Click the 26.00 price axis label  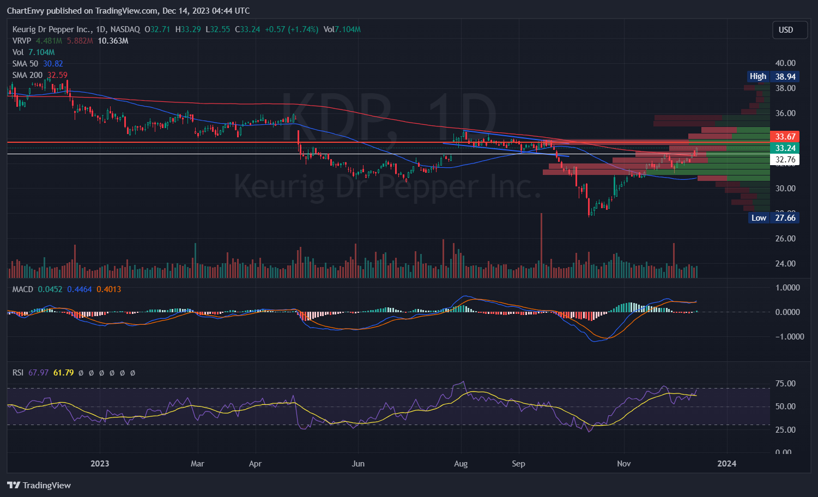(785, 239)
